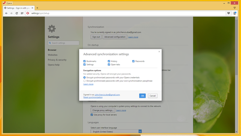Screen dimensions: 241x136
Task: Open the Browser settings section
Action: click(x=52, y=50)
